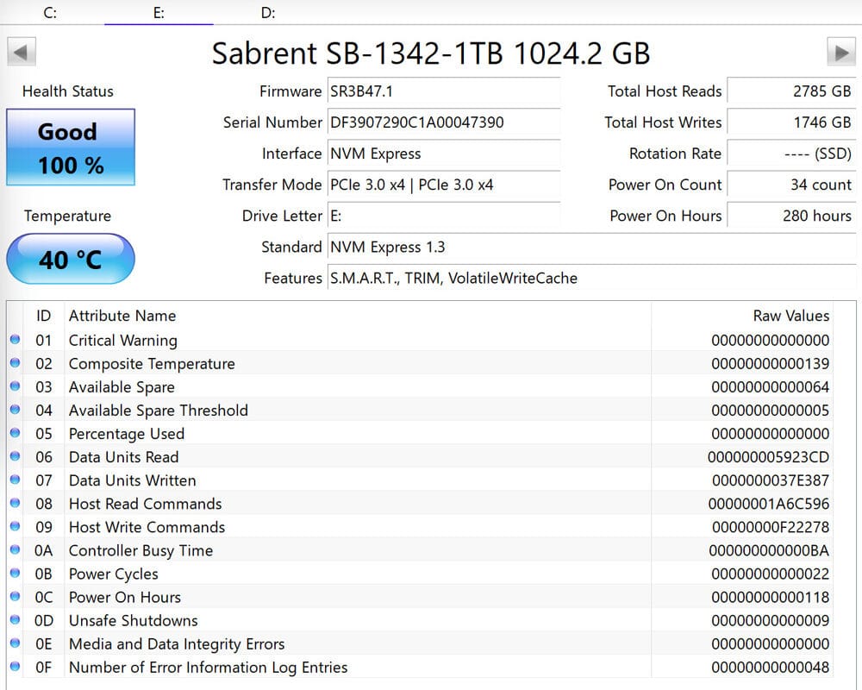The image size is (862, 690).
Task: Switch to the C: drive tab
Action: click(x=50, y=13)
